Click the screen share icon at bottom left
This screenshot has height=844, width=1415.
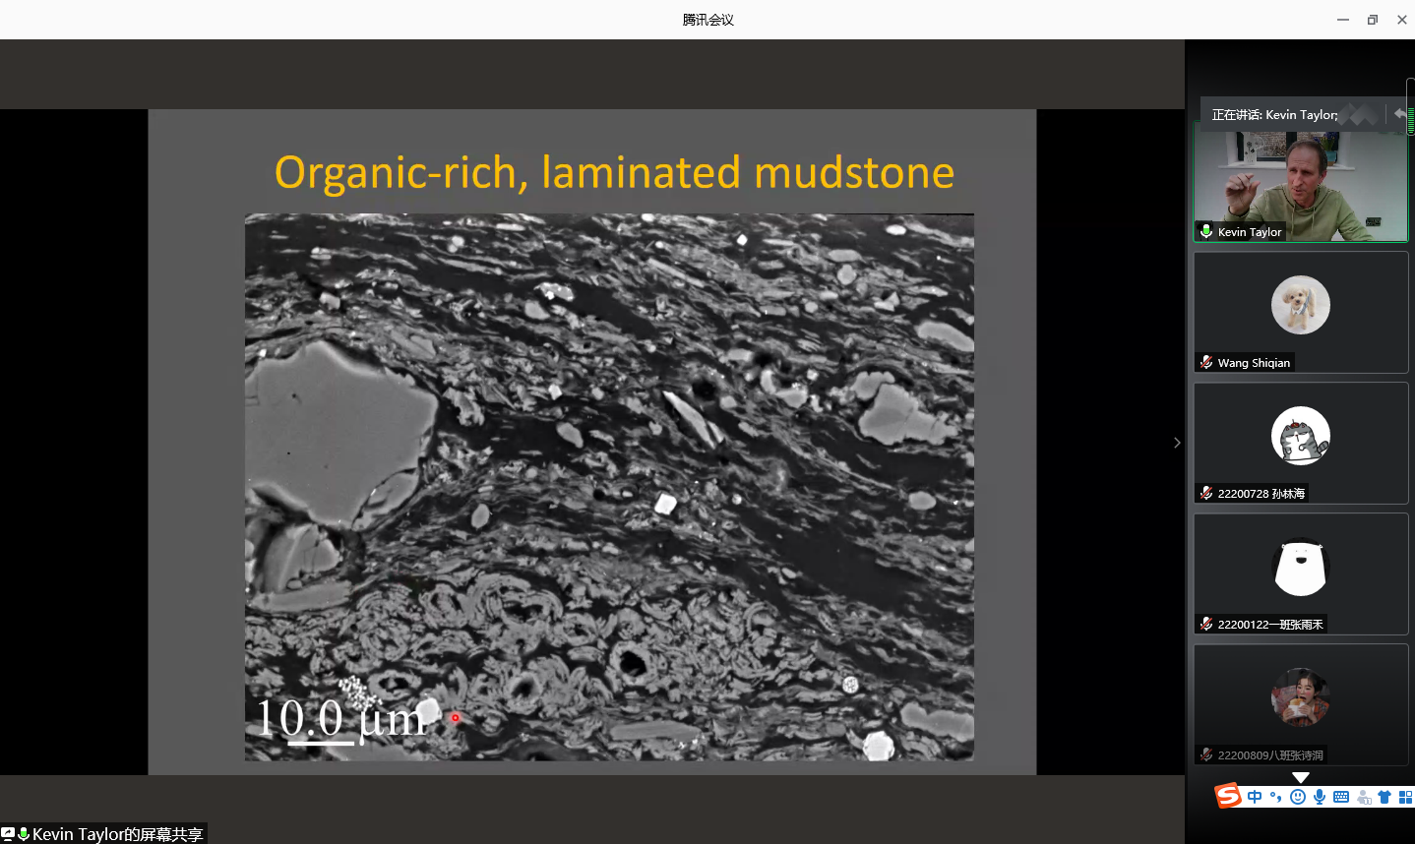coord(8,834)
